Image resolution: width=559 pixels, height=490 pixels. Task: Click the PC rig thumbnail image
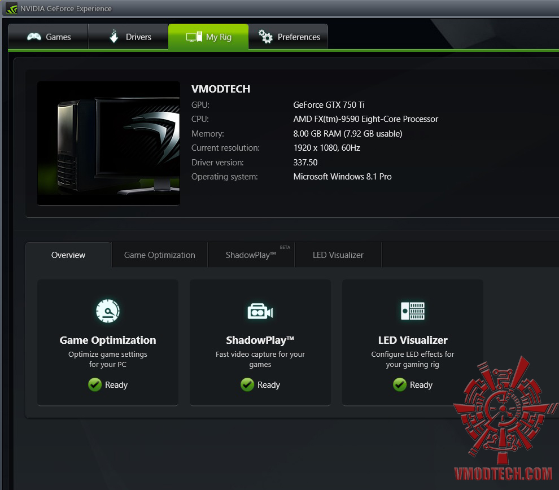coord(108,143)
